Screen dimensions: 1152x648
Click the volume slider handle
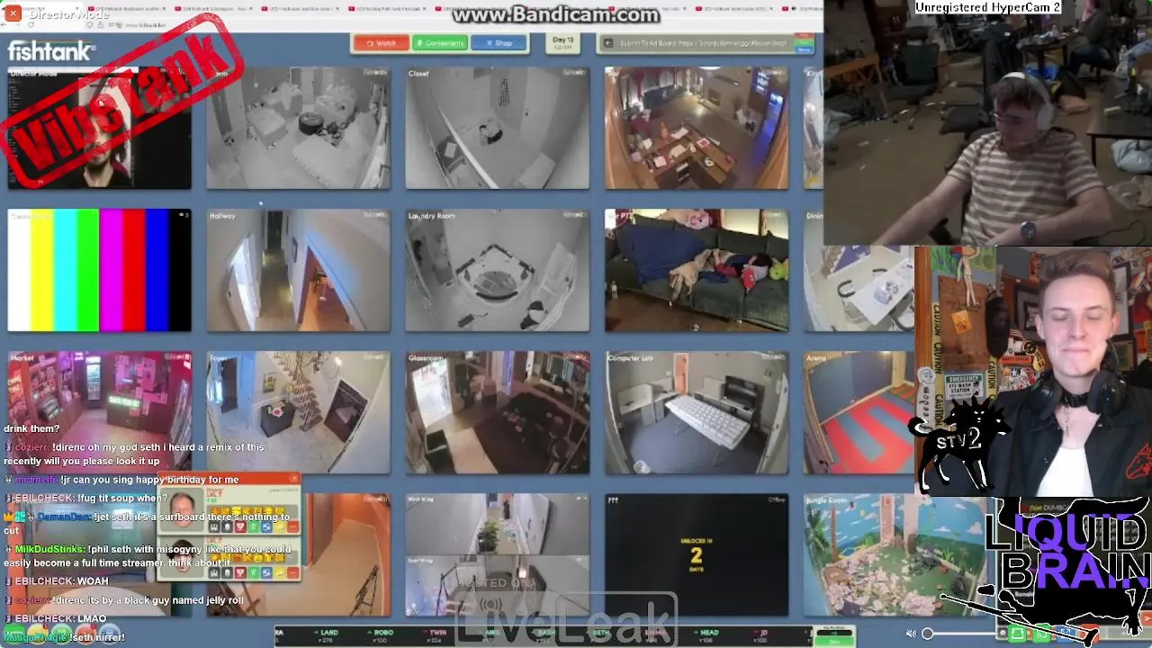coord(928,634)
